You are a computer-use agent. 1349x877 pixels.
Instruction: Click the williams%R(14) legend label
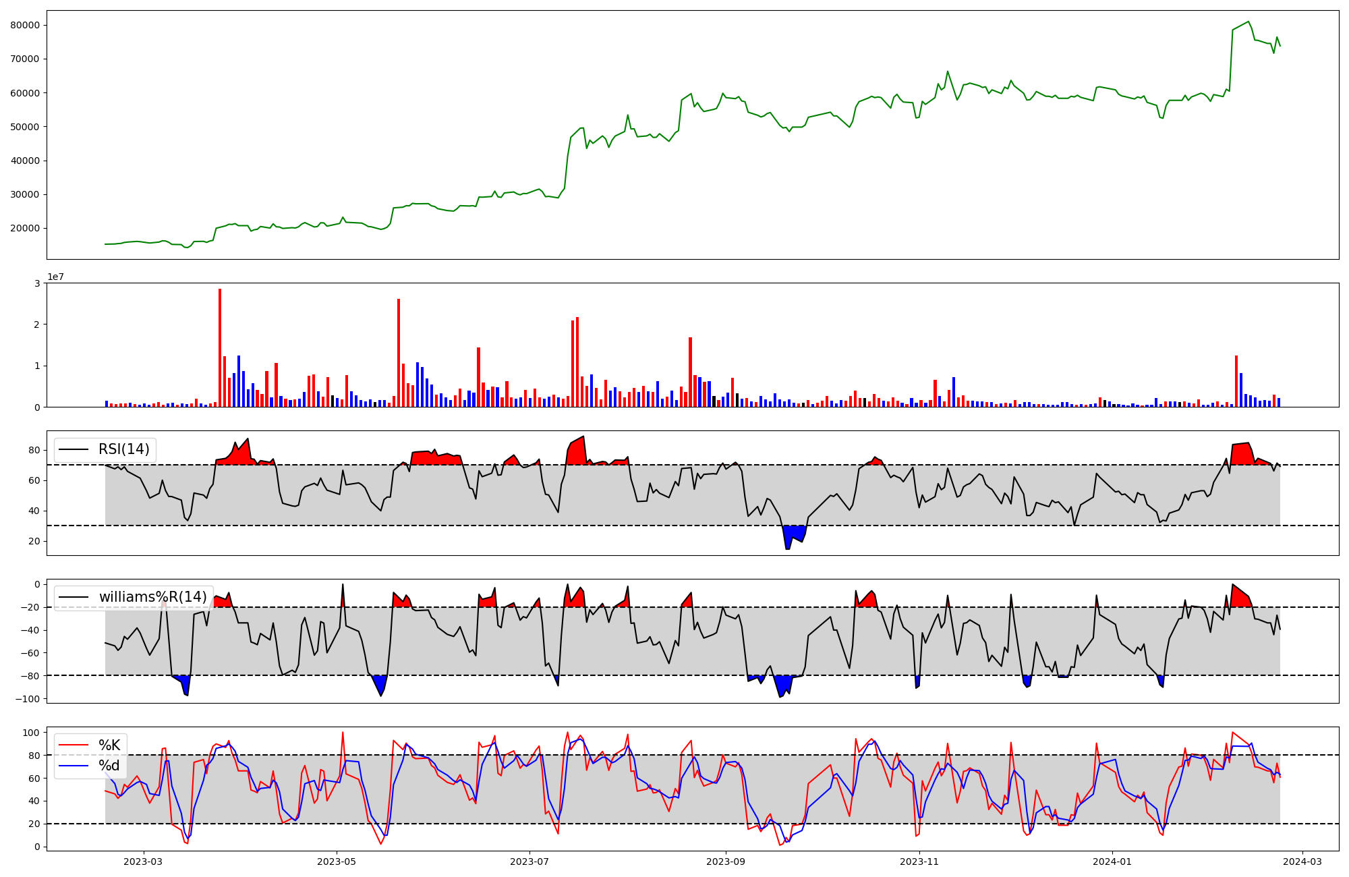tap(153, 597)
